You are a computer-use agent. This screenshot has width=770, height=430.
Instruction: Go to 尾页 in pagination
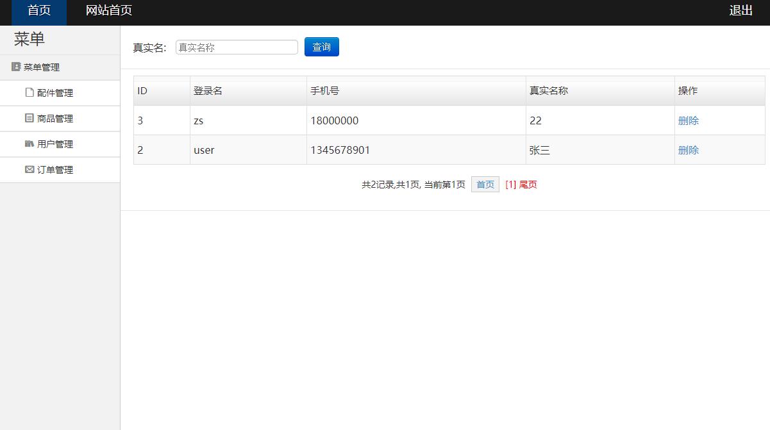[528, 185]
